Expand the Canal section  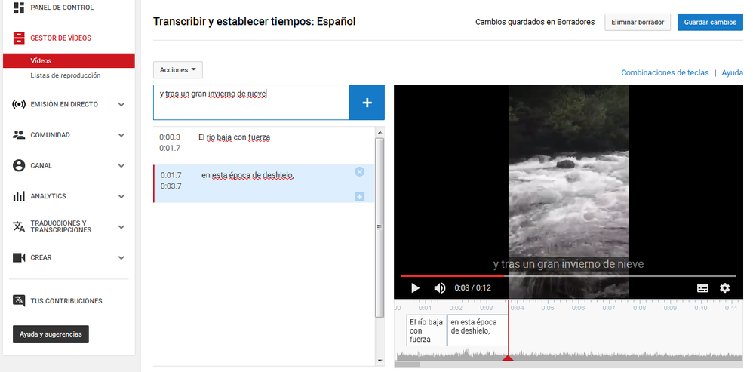(121, 166)
